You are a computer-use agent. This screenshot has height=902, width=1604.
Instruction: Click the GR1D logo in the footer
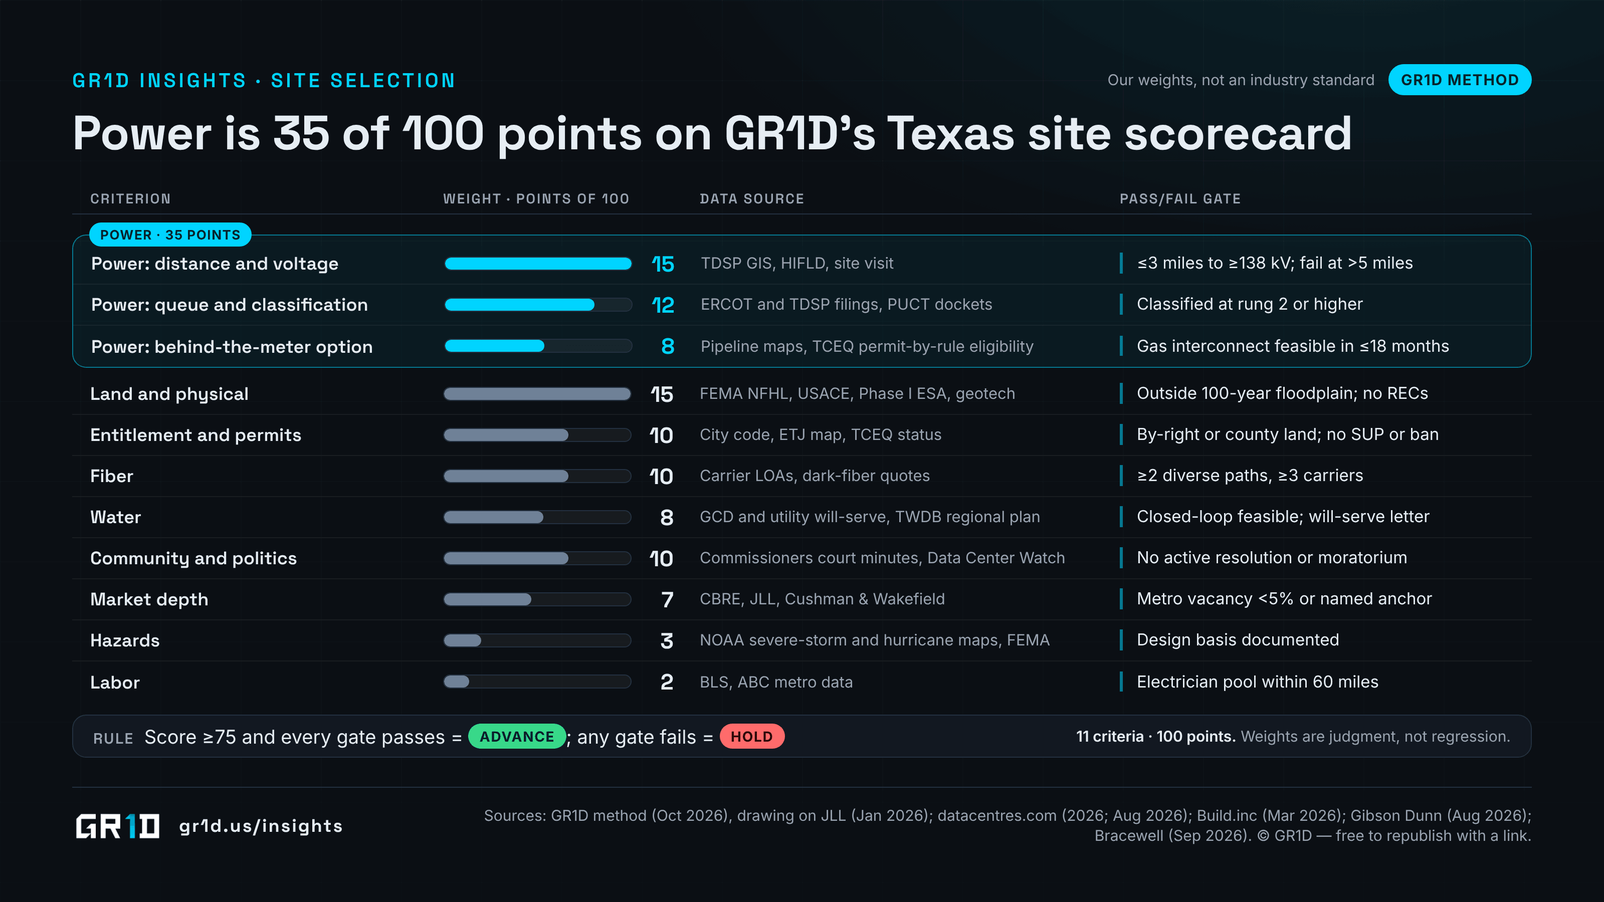(x=118, y=826)
